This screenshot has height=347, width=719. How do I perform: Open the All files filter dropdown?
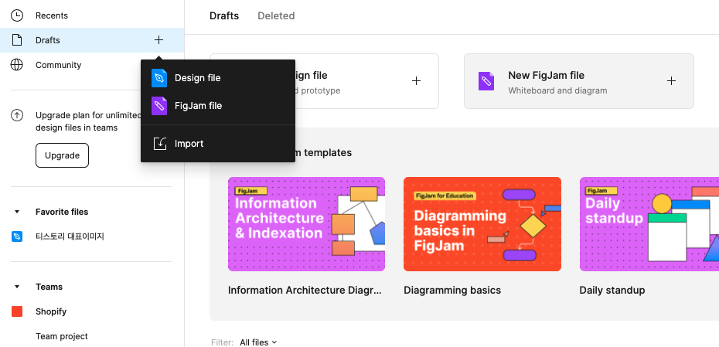(258, 342)
